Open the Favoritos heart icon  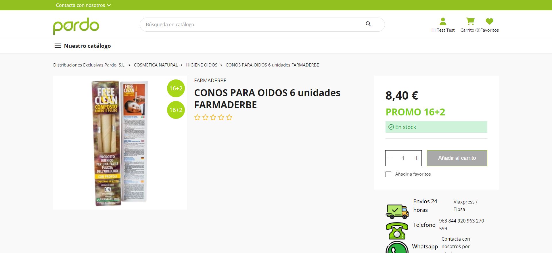490,21
